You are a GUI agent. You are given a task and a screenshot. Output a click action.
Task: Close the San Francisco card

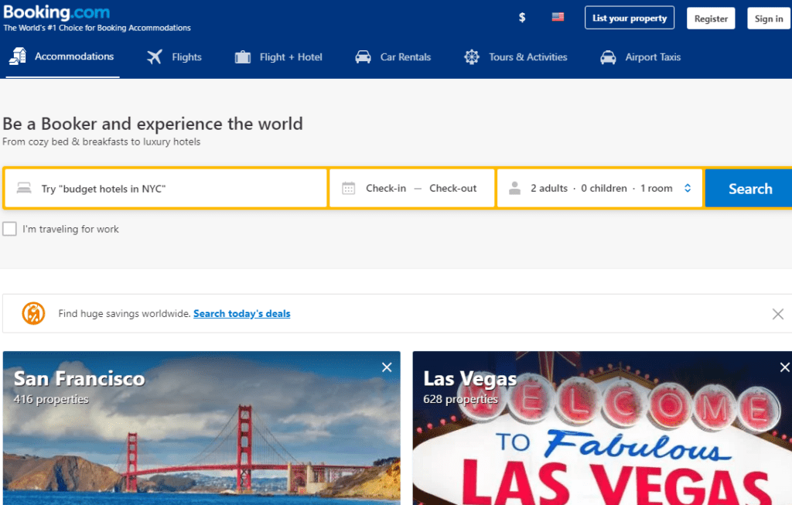pos(387,367)
